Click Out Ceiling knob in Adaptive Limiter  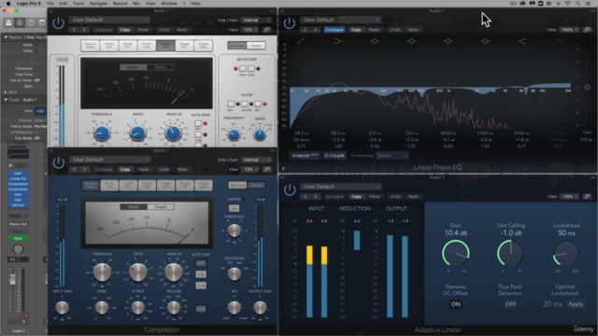click(510, 253)
